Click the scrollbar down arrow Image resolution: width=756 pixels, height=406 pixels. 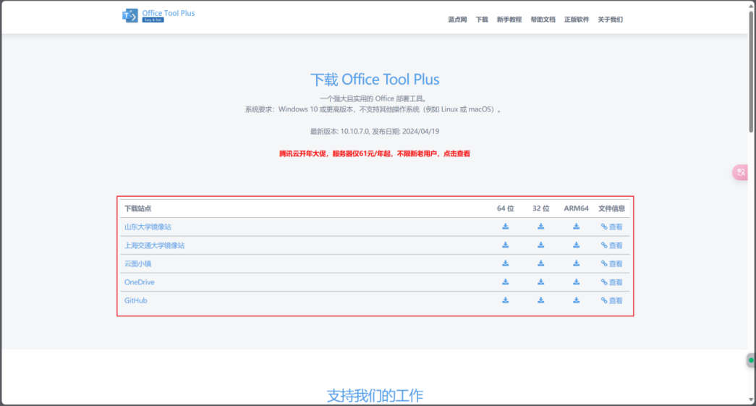click(x=751, y=399)
